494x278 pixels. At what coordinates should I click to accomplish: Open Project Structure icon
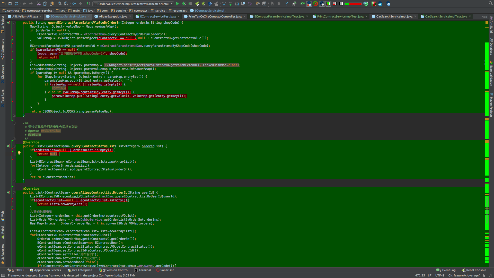tap(264, 4)
